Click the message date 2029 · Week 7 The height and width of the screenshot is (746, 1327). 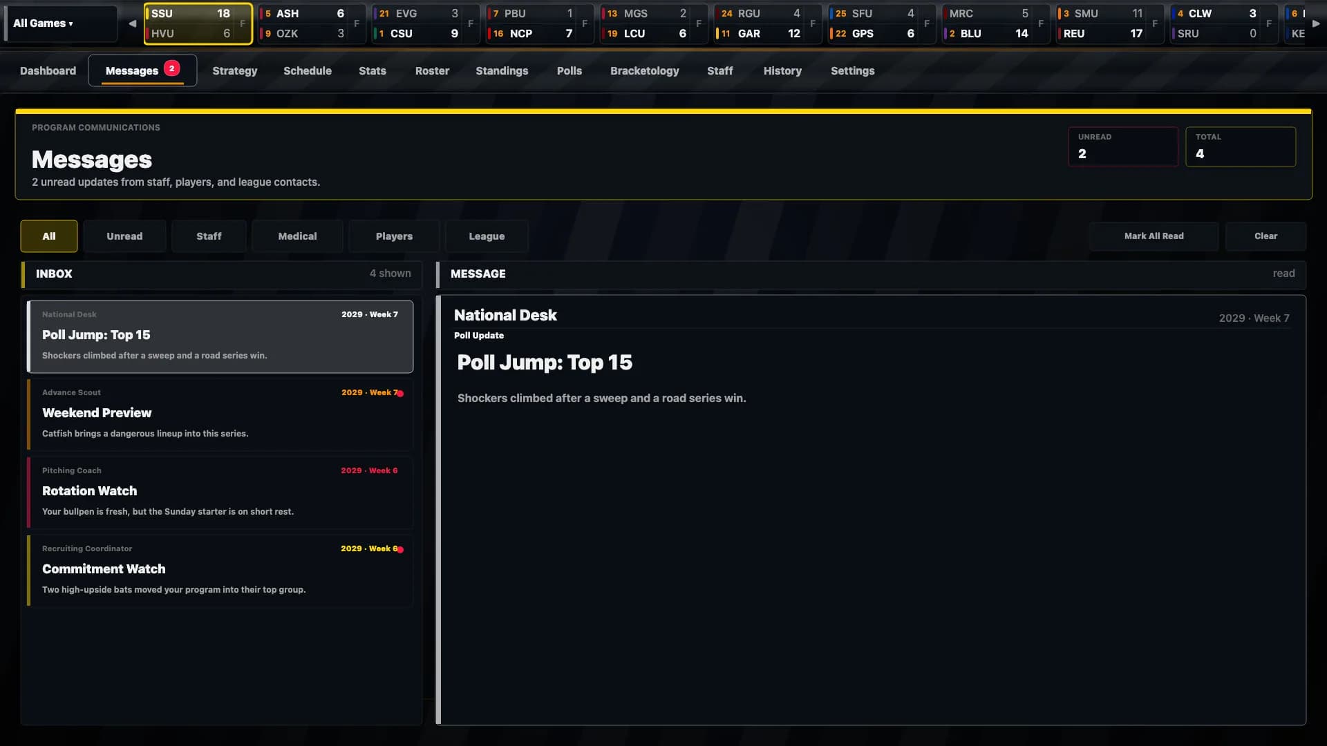(x=1254, y=318)
